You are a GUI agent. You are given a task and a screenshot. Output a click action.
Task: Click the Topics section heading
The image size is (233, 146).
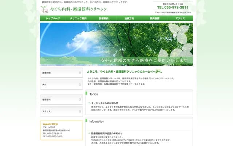(94, 94)
